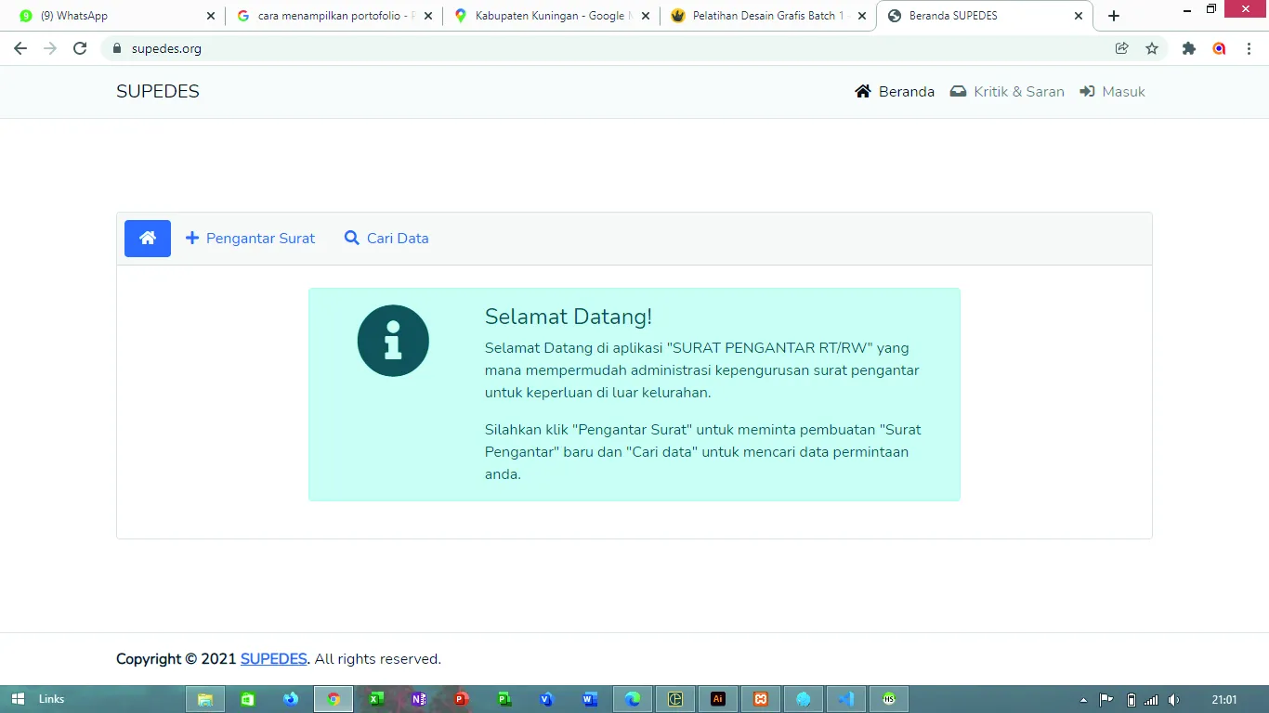
Task: Click the Masuk login link
Action: point(1112,92)
